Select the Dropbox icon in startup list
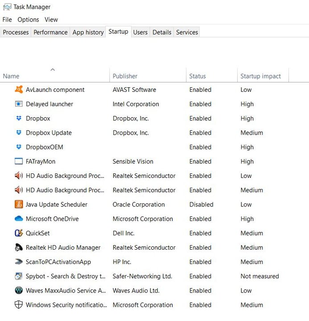The height and width of the screenshot is (321, 309). (x=19, y=119)
